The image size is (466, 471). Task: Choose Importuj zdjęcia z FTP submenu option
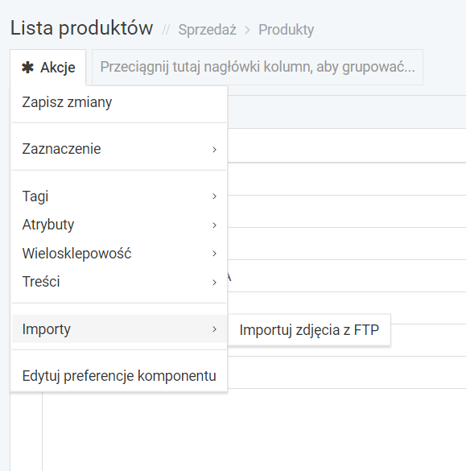click(309, 330)
